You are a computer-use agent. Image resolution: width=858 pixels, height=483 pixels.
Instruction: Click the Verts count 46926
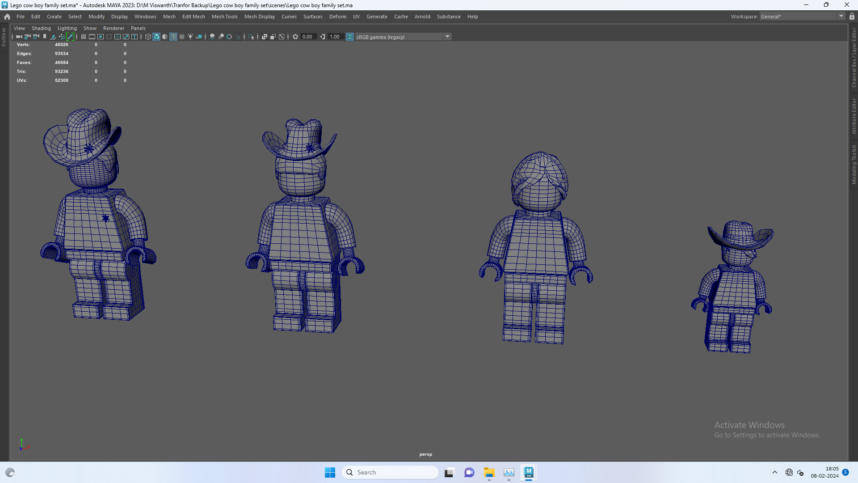[x=62, y=45]
